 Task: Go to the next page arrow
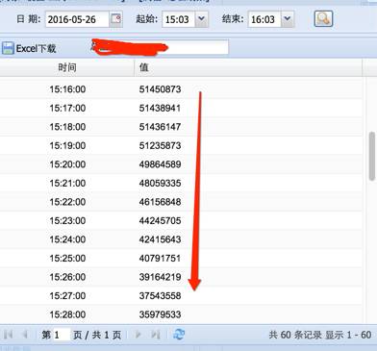pos(138,335)
